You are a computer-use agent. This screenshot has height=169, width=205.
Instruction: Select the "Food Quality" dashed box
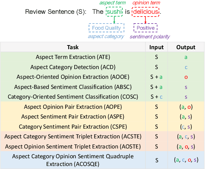click(106, 28)
